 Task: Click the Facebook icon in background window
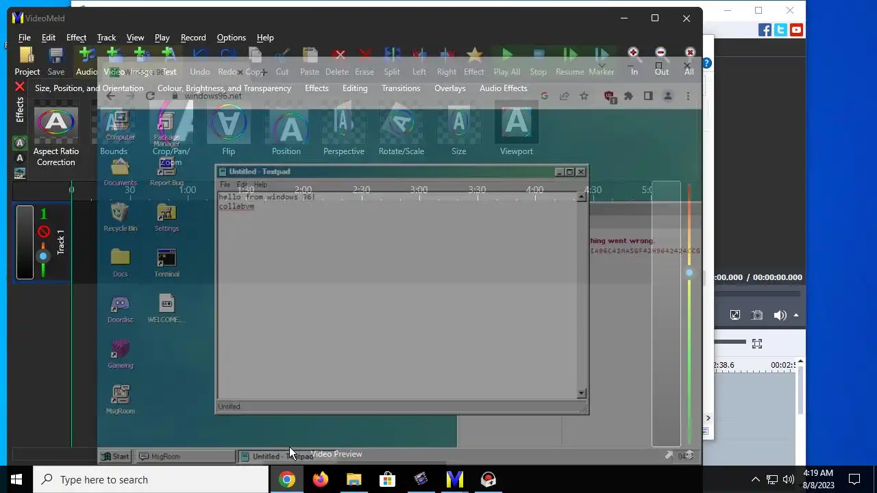pyautogui.click(x=765, y=29)
